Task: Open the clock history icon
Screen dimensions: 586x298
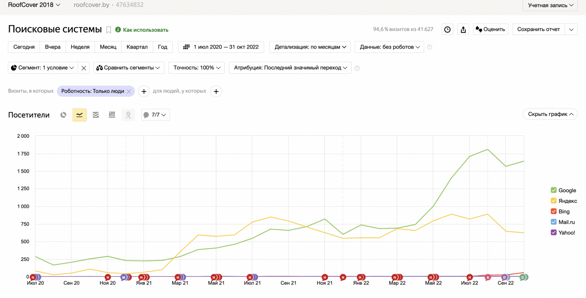Action: tap(447, 29)
